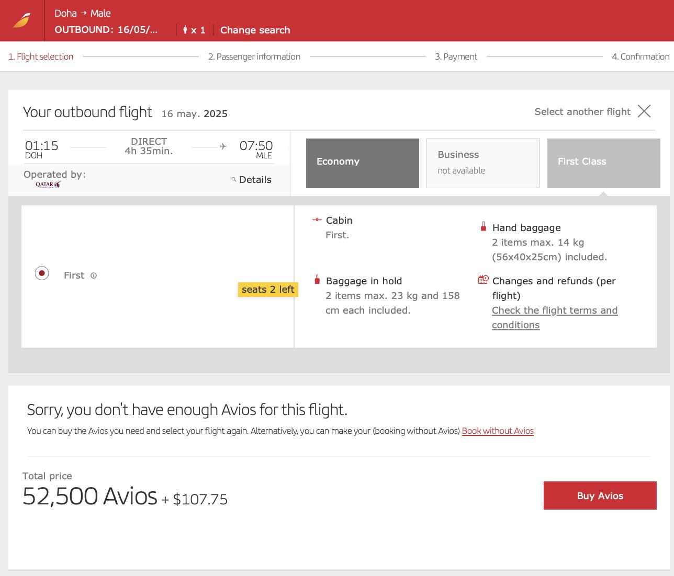Open Change search in header
674x576 pixels.
pos(255,30)
